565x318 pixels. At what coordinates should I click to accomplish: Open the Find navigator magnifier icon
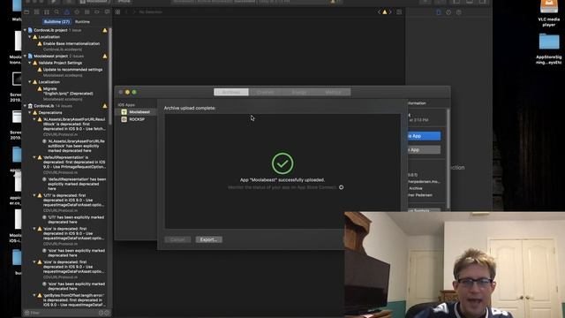(56, 11)
